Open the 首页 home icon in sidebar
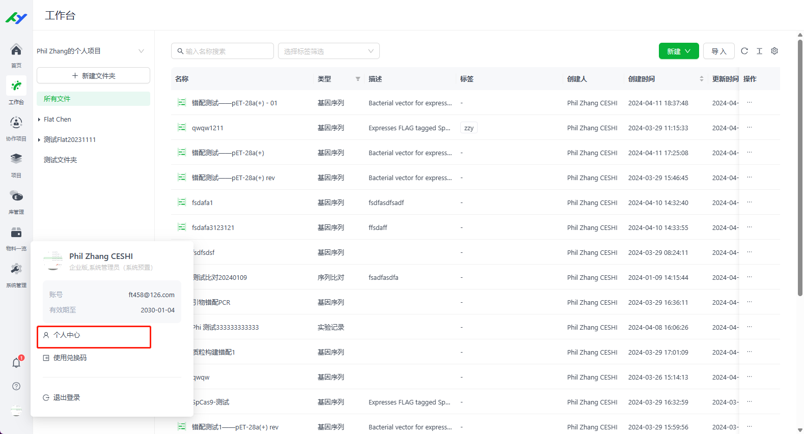Screen dimensions: 804x434 [16, 50]
